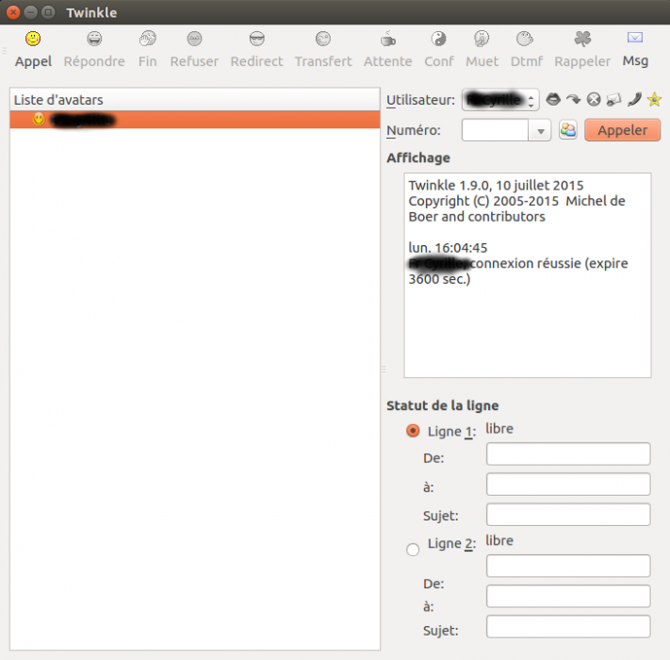Click the Dtmf toolbar icon
This screenshot has height=660, width=670.
[525, 39]
